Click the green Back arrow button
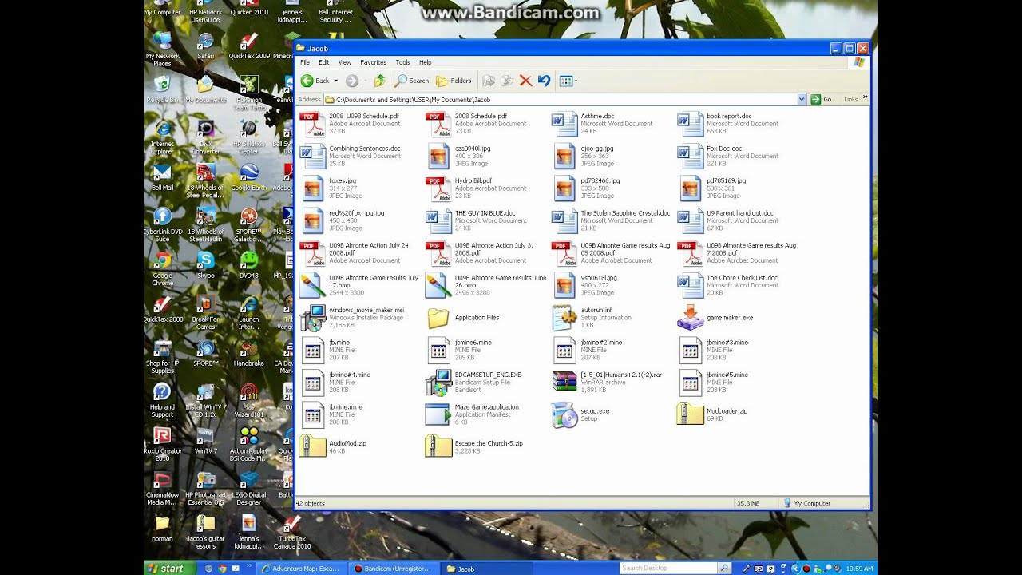Image resolution: width=1022 pixels, height=575 pixels. [x=315, y=81]
